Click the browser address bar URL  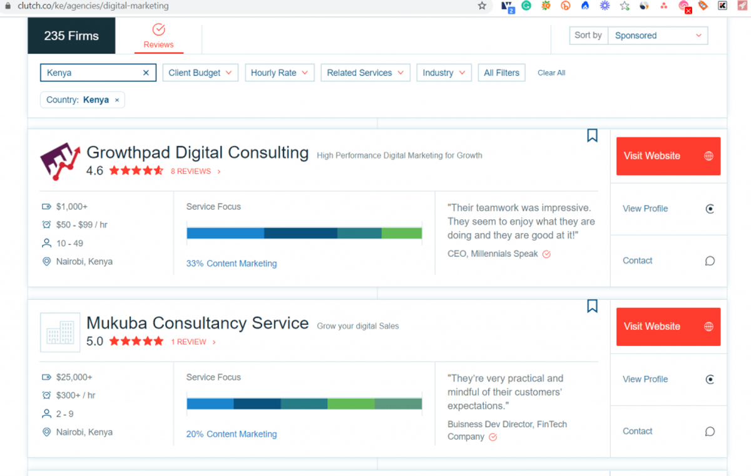93,6
